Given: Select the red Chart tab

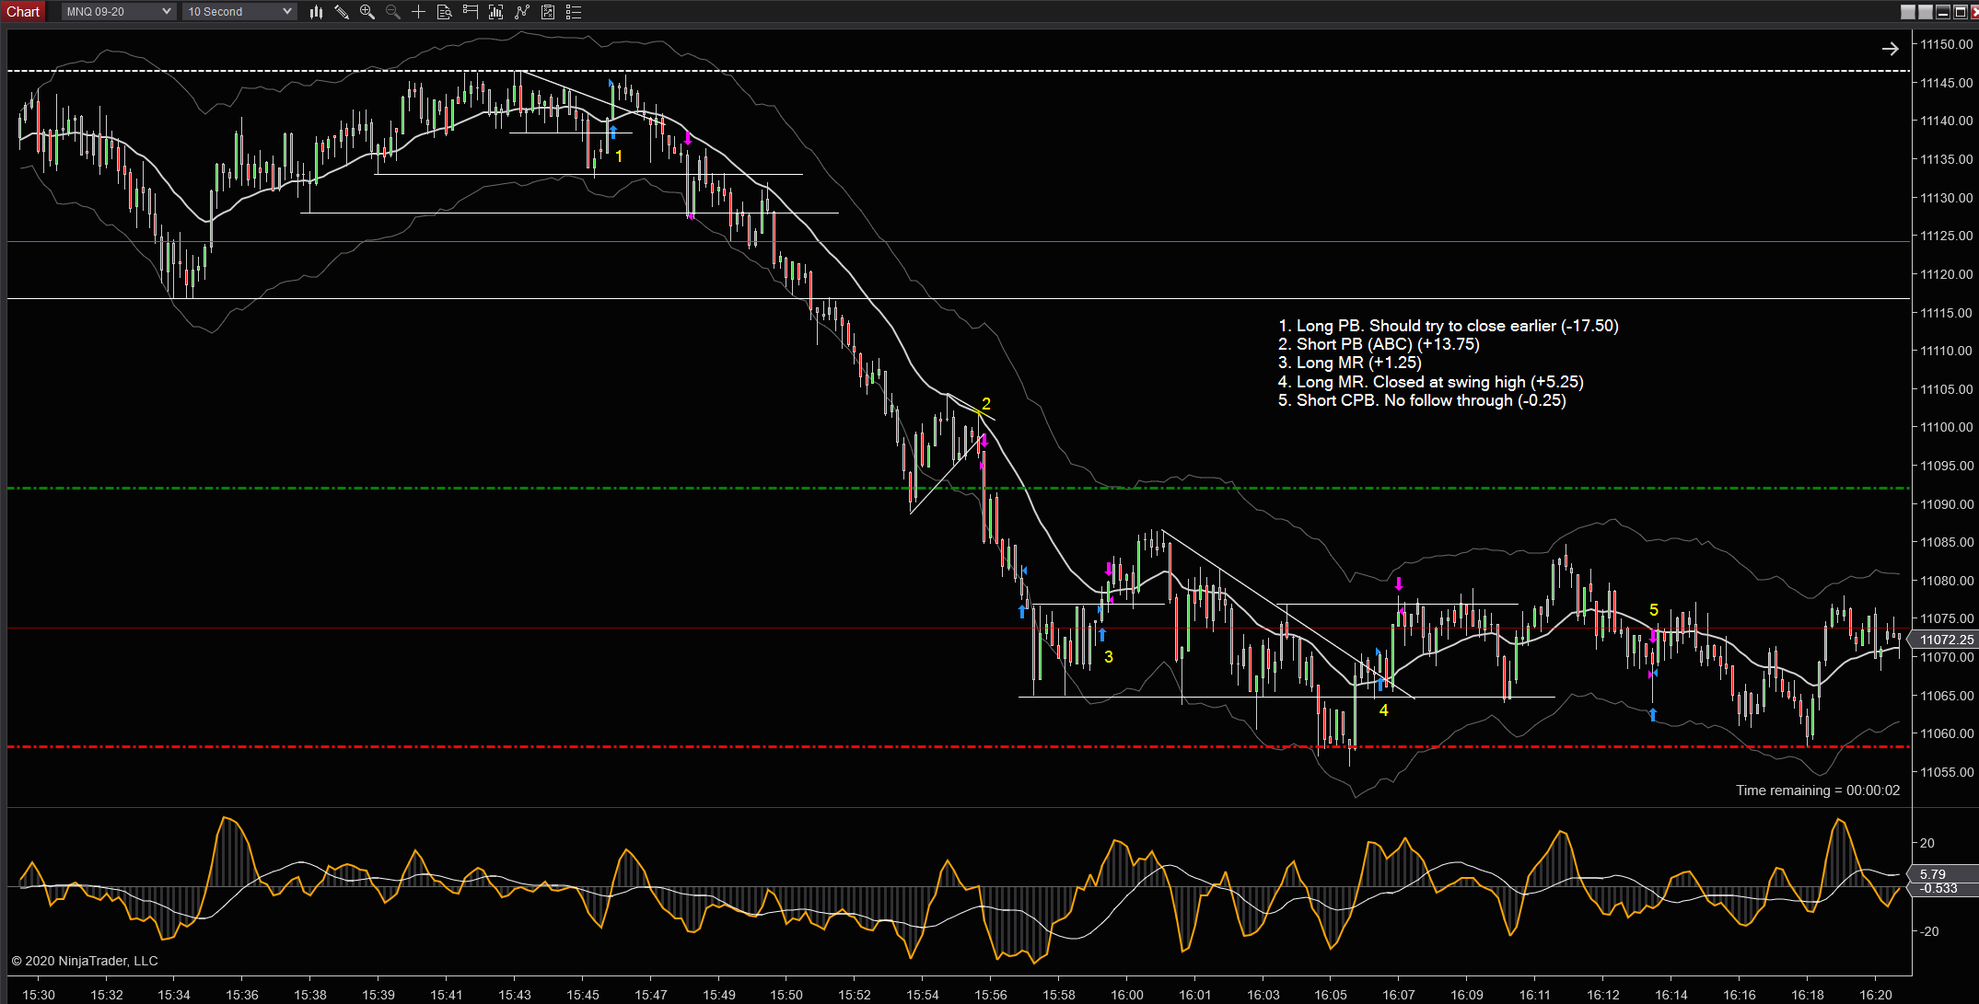Looking at the screenshot, I should (x=23, y=12).
